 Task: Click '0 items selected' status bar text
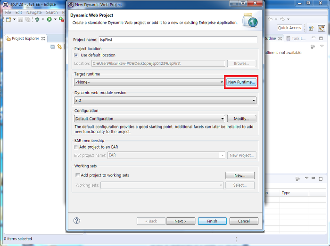18,239
